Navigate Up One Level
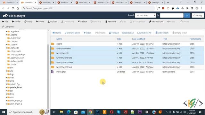 (x=73, y=33)
